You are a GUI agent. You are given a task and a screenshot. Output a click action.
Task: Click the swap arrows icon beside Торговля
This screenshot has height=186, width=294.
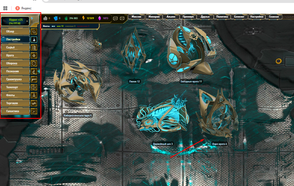pyautogui.click(x=34, y=103)
